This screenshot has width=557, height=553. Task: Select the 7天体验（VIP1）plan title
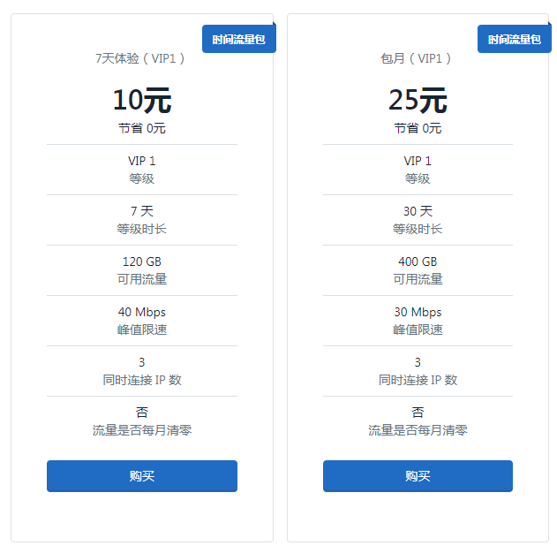(141, 58)
